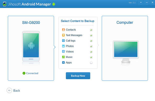The height and width of the screenshot is (101, 155).
Task: Click the back arrow circle icon
Action: pos(9,90)
